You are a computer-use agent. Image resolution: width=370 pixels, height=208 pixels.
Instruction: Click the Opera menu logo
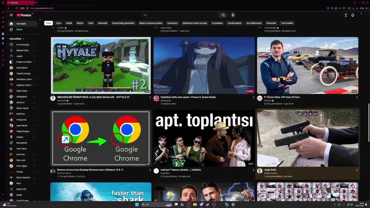pyautogui.click(x=3, y=3)
